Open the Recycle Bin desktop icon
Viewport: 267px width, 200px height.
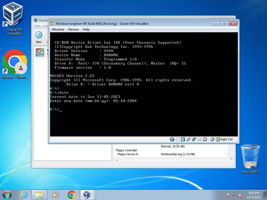click(250, 159)
